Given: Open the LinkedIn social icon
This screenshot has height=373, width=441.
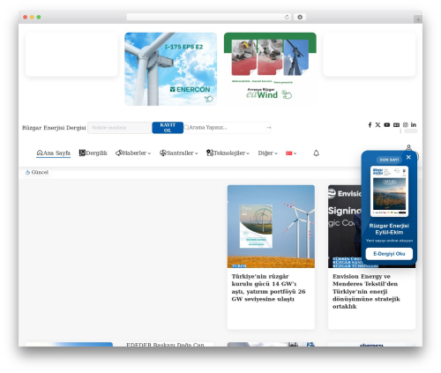Looking at the screenshot, I should 414,125.
